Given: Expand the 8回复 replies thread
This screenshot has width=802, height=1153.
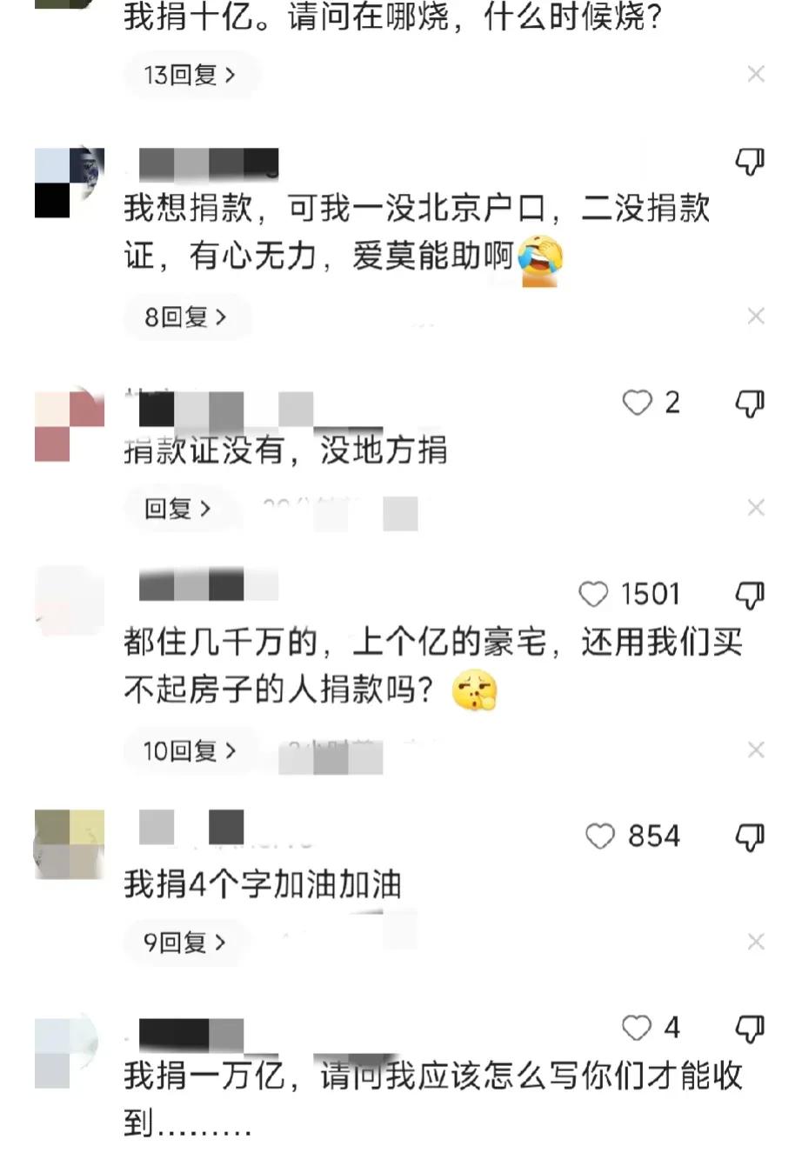Looking at the screenshot, I should [186, 317].
